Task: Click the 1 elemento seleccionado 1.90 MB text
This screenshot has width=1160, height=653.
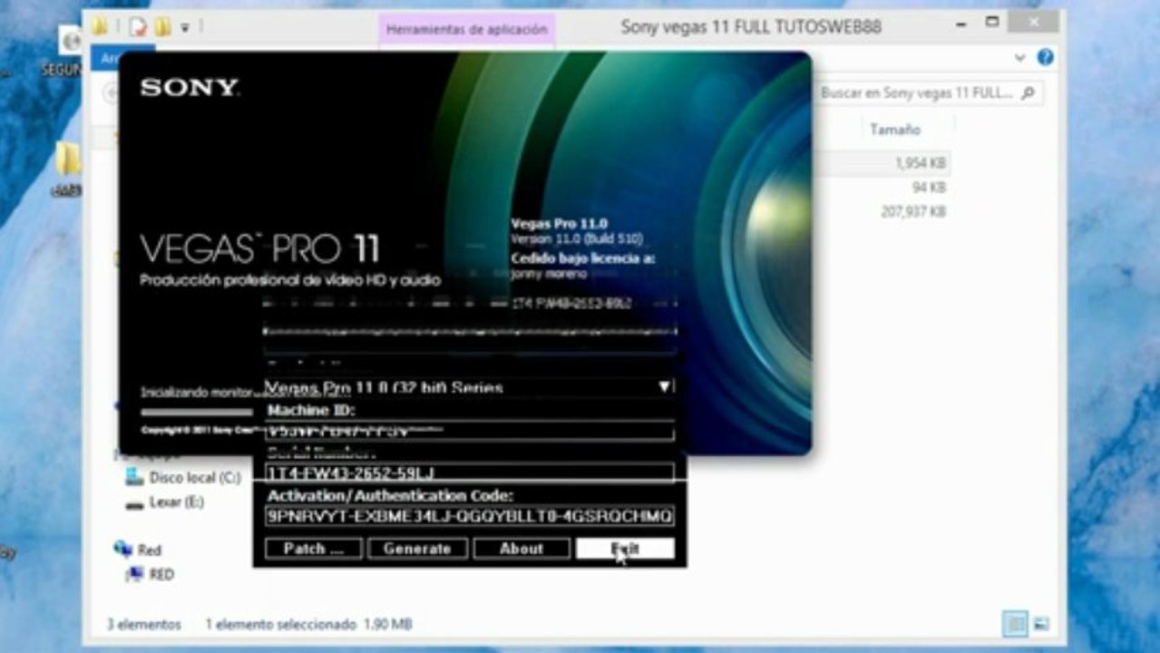Action: click(x=308, y=624)
